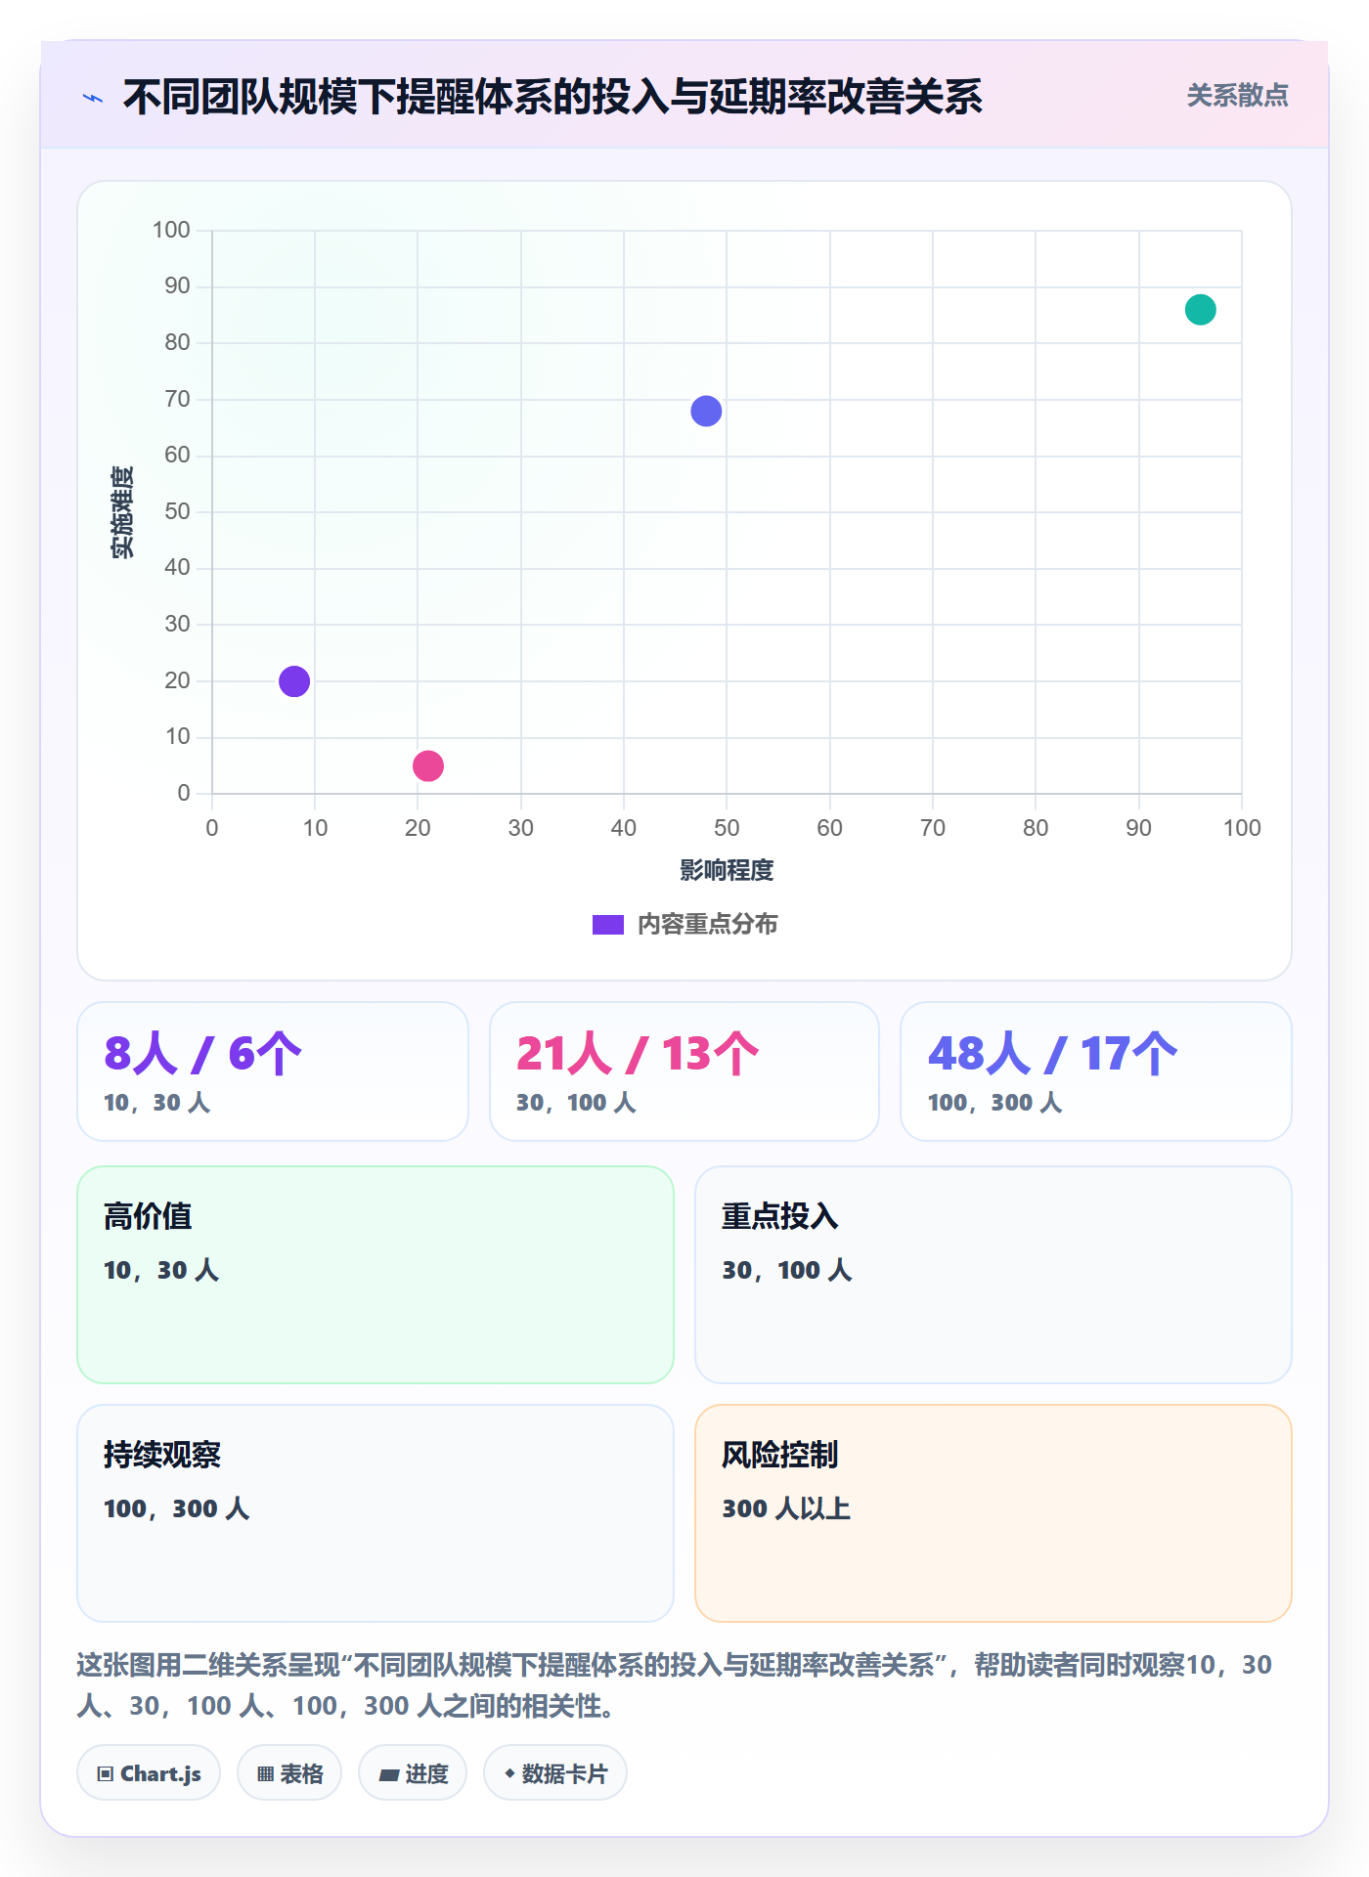
Task: Click the 10，30 人 subtitle under 8人 / 6个
Action: pos(156,1103)
